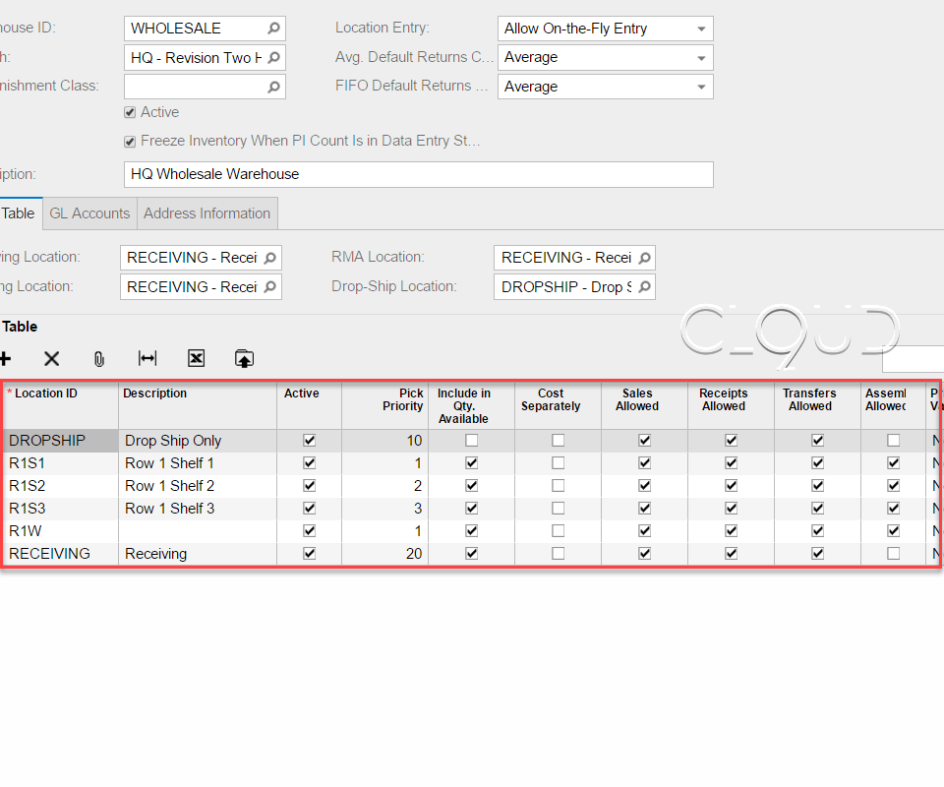Expand the FIFO Default Returns dropdown

pos(700,86)
